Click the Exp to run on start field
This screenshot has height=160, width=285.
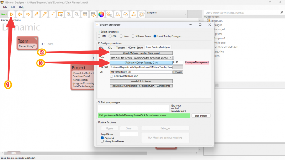pos(133,109)
